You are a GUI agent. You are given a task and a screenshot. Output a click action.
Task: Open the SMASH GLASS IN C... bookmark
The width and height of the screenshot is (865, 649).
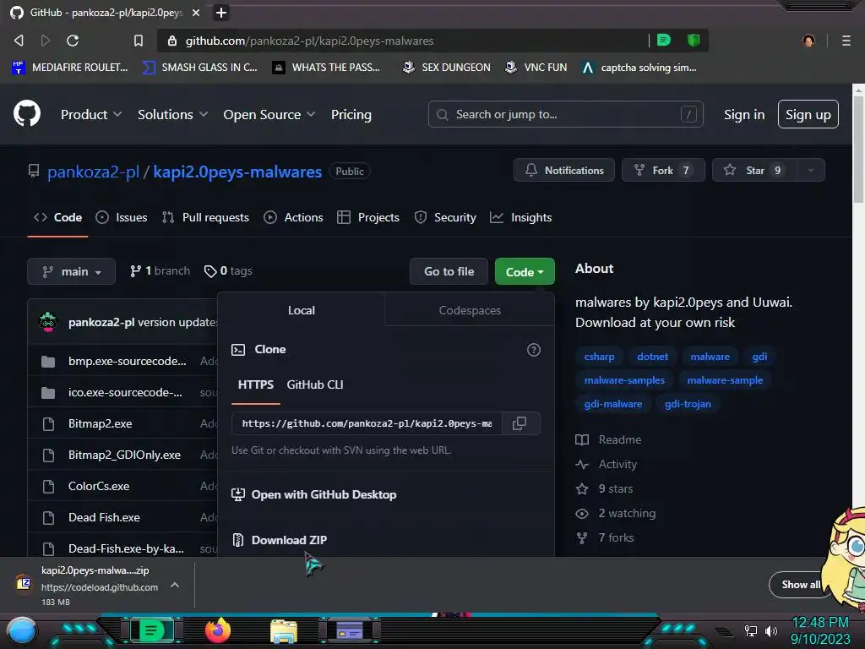(199, 68)
